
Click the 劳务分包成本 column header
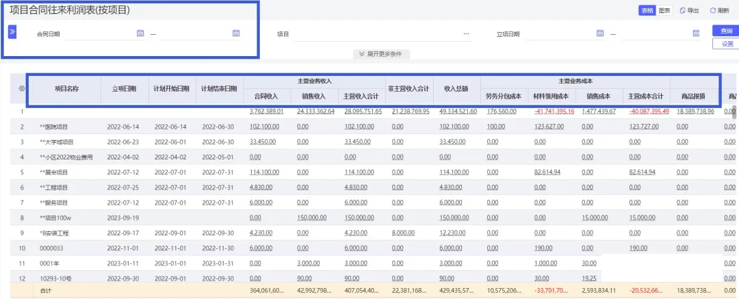pos(504,96)
